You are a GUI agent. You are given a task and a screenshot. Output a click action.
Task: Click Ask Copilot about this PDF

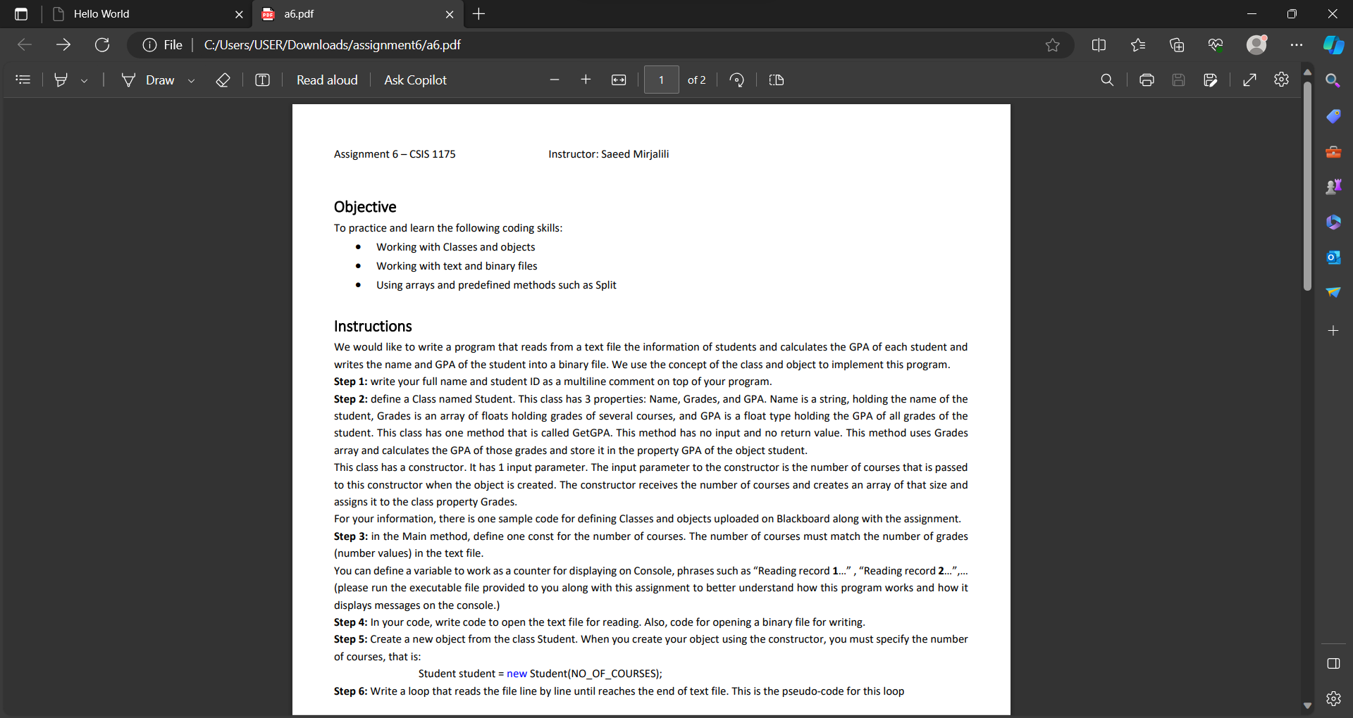(x=415, y=80)
